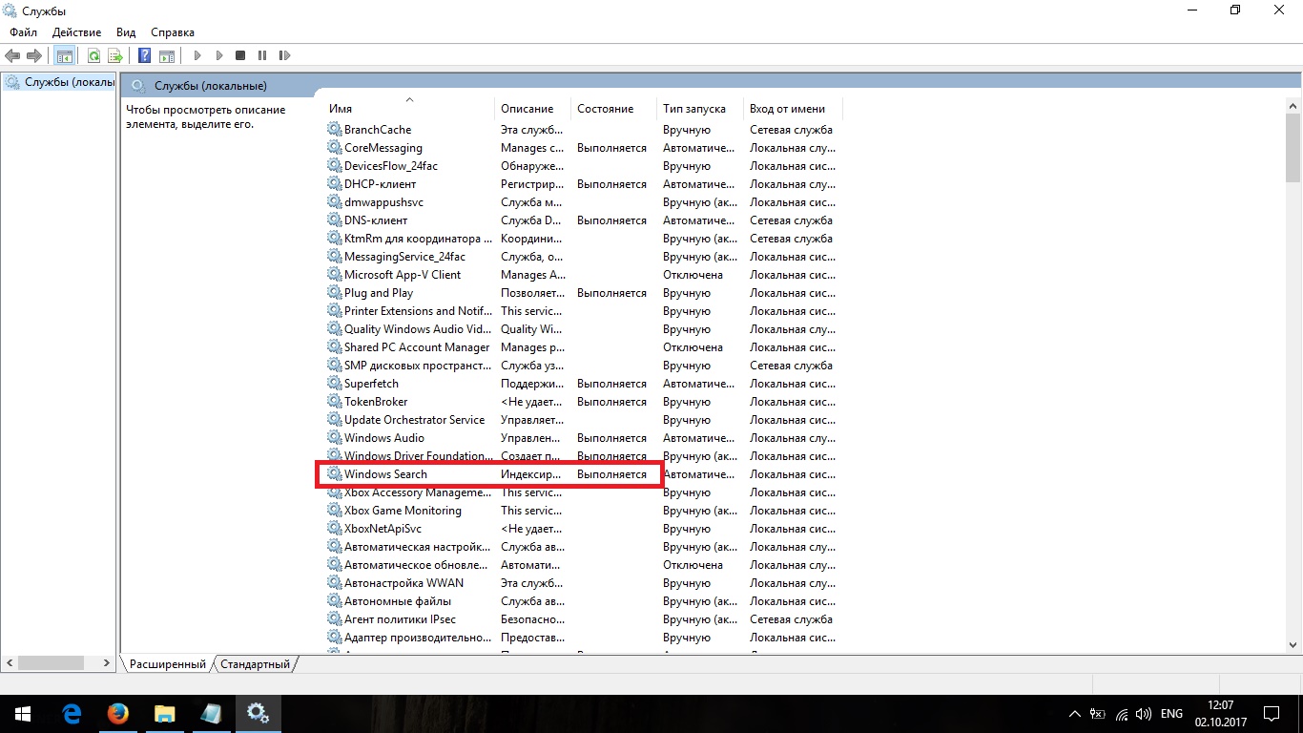Open the Windows Start menu
The height and width of the screenshot is (733, 1303).
(x=22, y=713)
